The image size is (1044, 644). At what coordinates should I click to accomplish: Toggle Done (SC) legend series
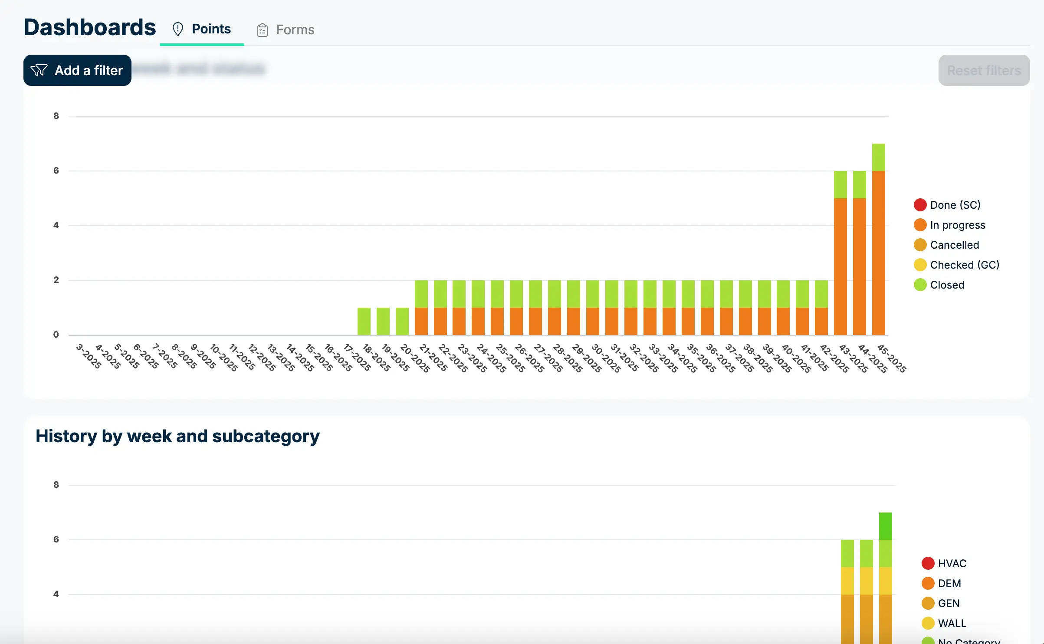click(955, 205)
